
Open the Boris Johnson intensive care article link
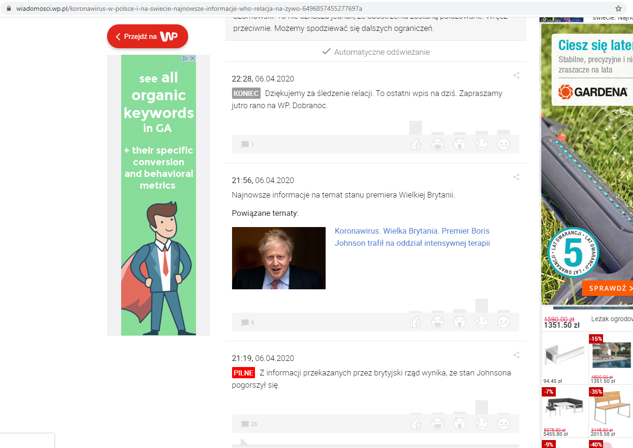(x=412, y=237)
